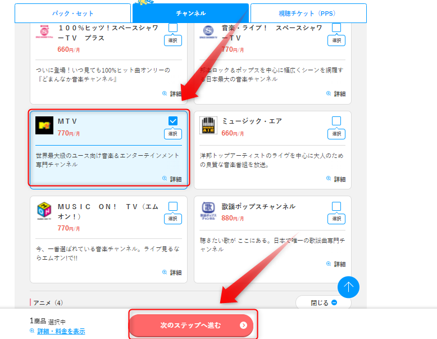Click the blue scroll-to-top arrow button
Image resolution: width=437 pixels, height=339 pixels.
pos(348,287)
